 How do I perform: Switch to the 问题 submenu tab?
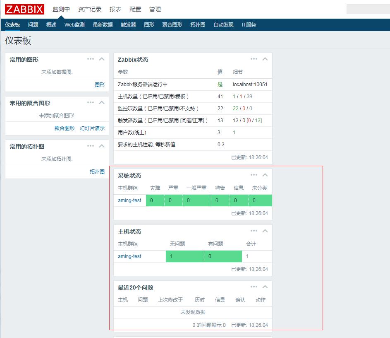(33, 25)
